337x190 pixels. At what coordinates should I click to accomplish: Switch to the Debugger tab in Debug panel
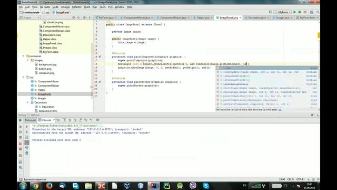coord(31,120)
